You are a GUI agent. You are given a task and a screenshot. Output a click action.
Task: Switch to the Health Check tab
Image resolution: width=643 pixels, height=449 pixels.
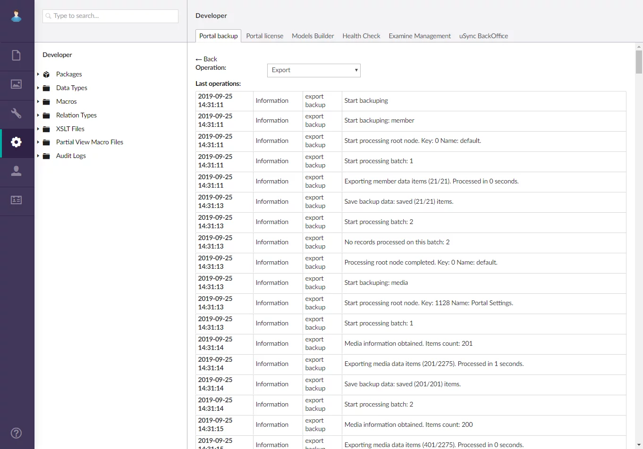pos(361,36)
